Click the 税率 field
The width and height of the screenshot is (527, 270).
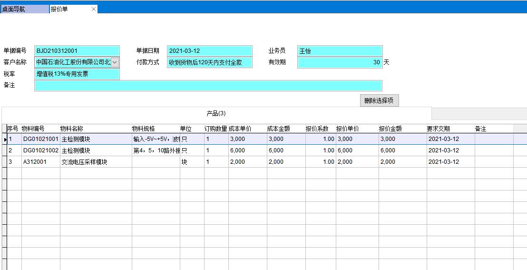77,74
